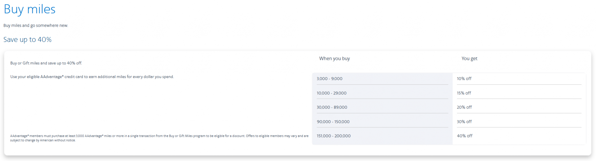This screenshot has height=161, width=596.
Task: Click the "10% off" discount cell
Action: [x=464, y=79]
